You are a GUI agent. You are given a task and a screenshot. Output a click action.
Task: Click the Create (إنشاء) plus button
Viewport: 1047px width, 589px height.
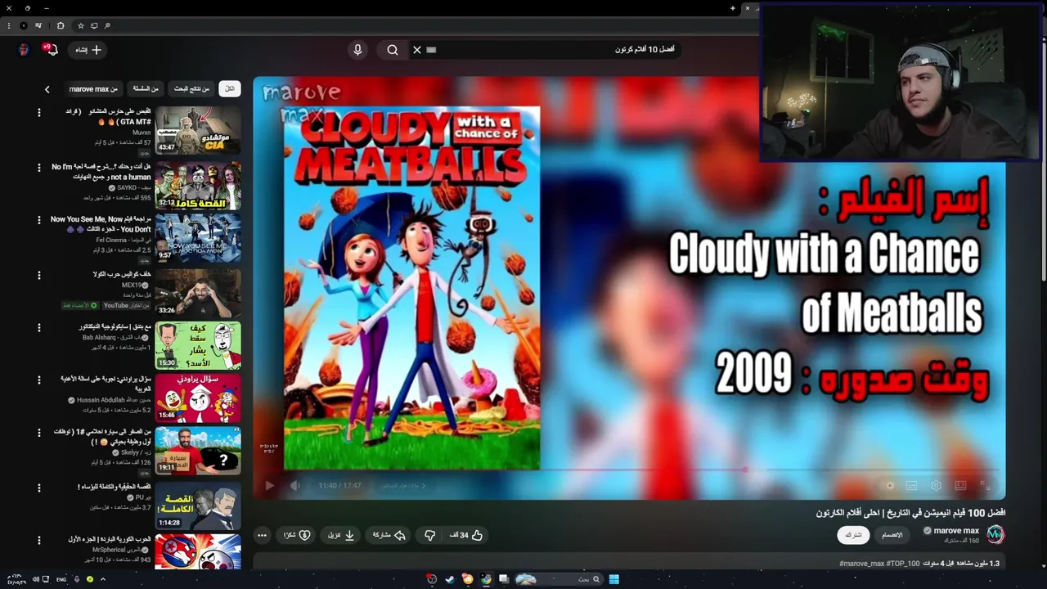(x=88, y=50)
